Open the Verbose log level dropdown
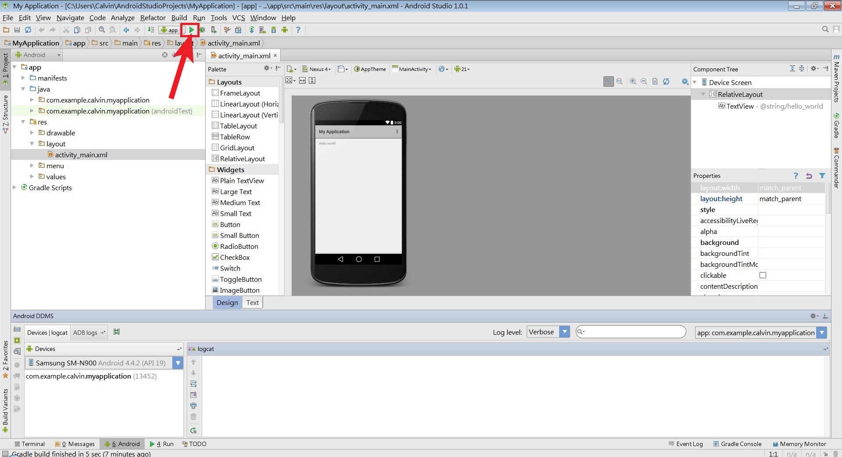This screenshot has height=457, width=842. coord(548,332)
